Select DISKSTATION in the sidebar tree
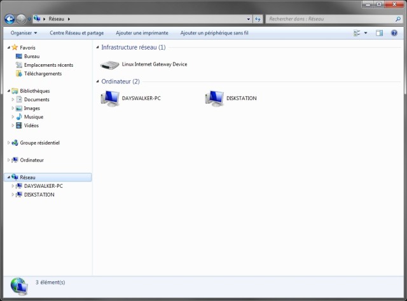Screen dimensions: 407x301 tap(39, 195)
